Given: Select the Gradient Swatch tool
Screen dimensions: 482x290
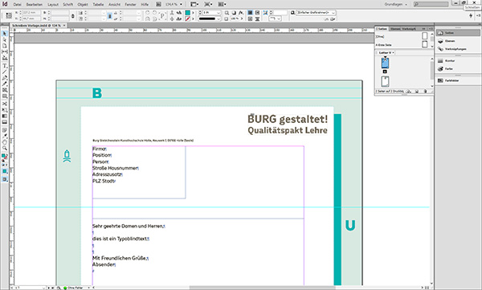Looking at the screenshot, I should click(x=5, y=116).
